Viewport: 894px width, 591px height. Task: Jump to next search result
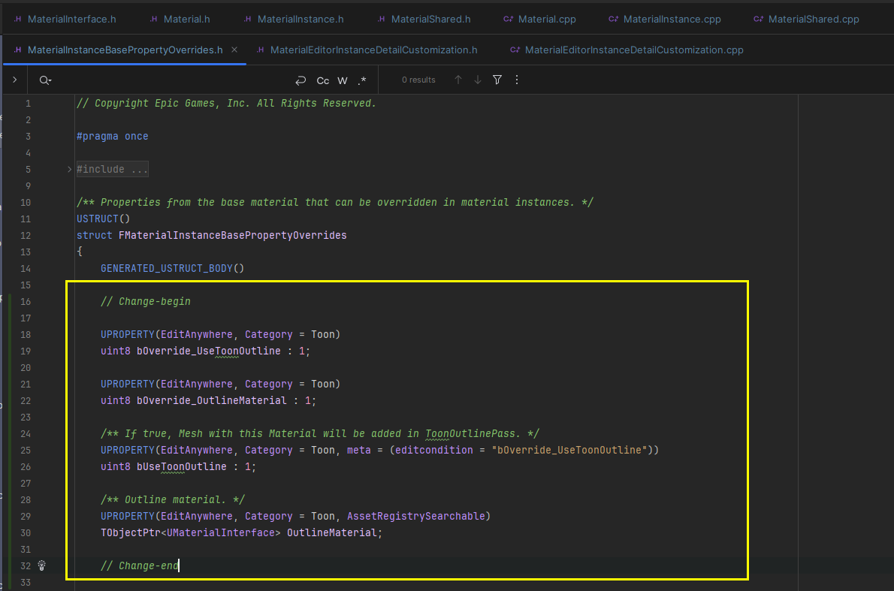coord(476,80)
